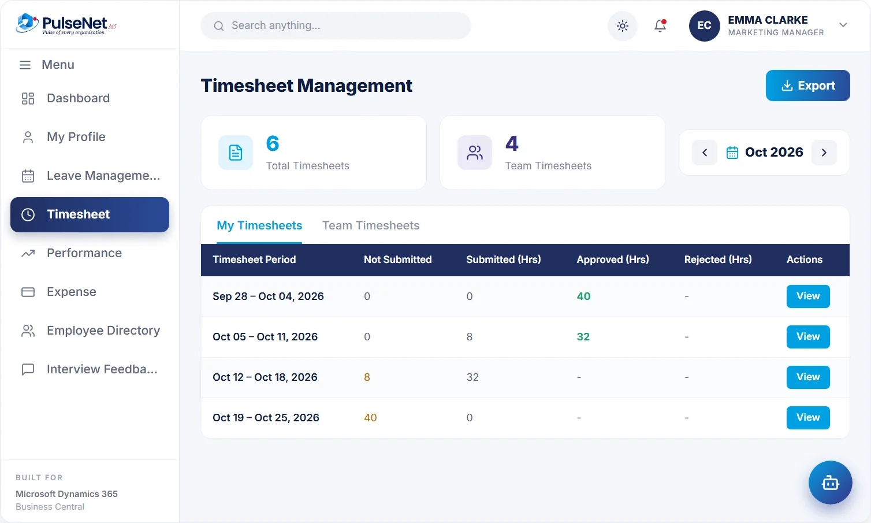Click 'Oct 12 – Oct 18, 2026' period

tap(265, 377)
